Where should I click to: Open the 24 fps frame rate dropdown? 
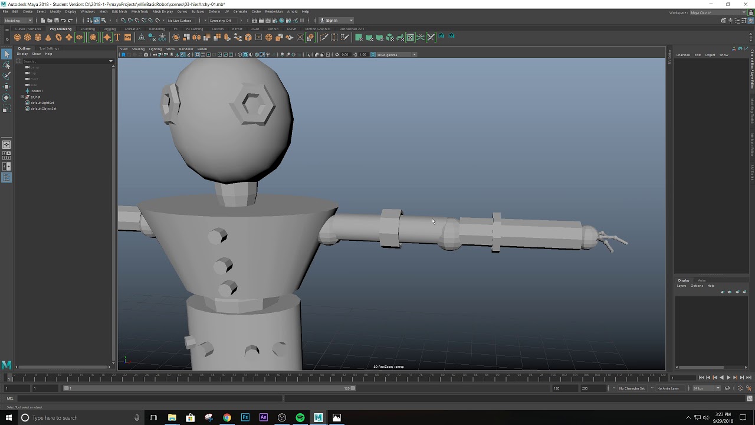click(706, 388)
